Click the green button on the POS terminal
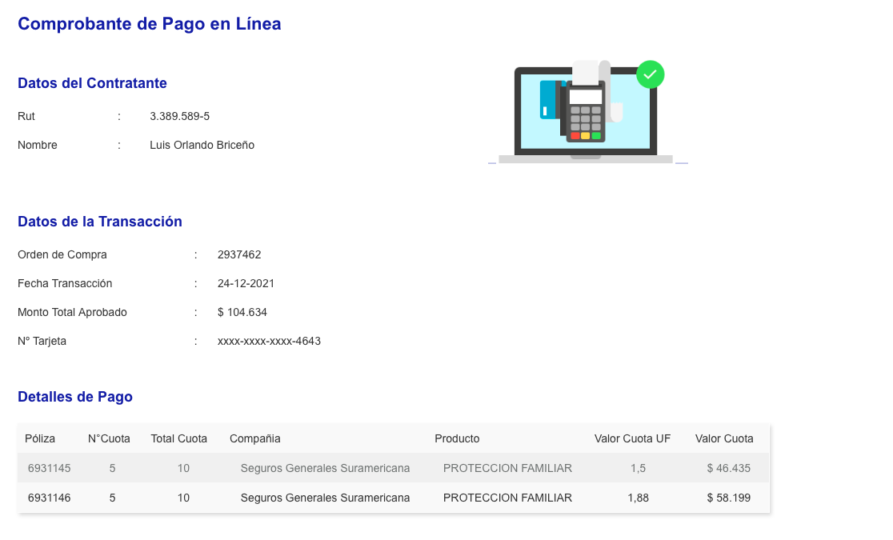This screenshot has height=540, width=893. (596, 136)
